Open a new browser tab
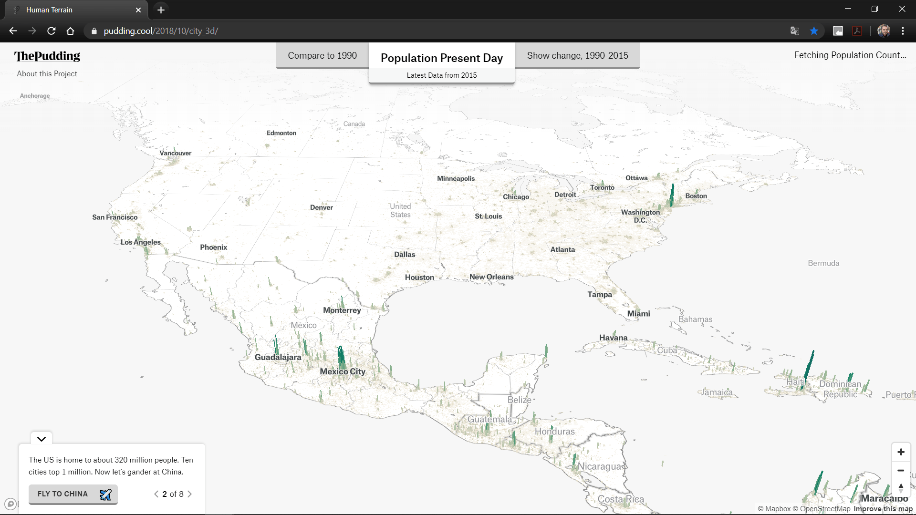The height and width of the screenshot is (515, 916). click(161, 10)
